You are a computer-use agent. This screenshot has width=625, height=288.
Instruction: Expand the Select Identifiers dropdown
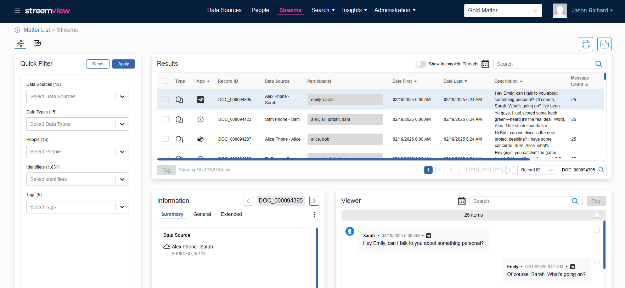(122, 179)
